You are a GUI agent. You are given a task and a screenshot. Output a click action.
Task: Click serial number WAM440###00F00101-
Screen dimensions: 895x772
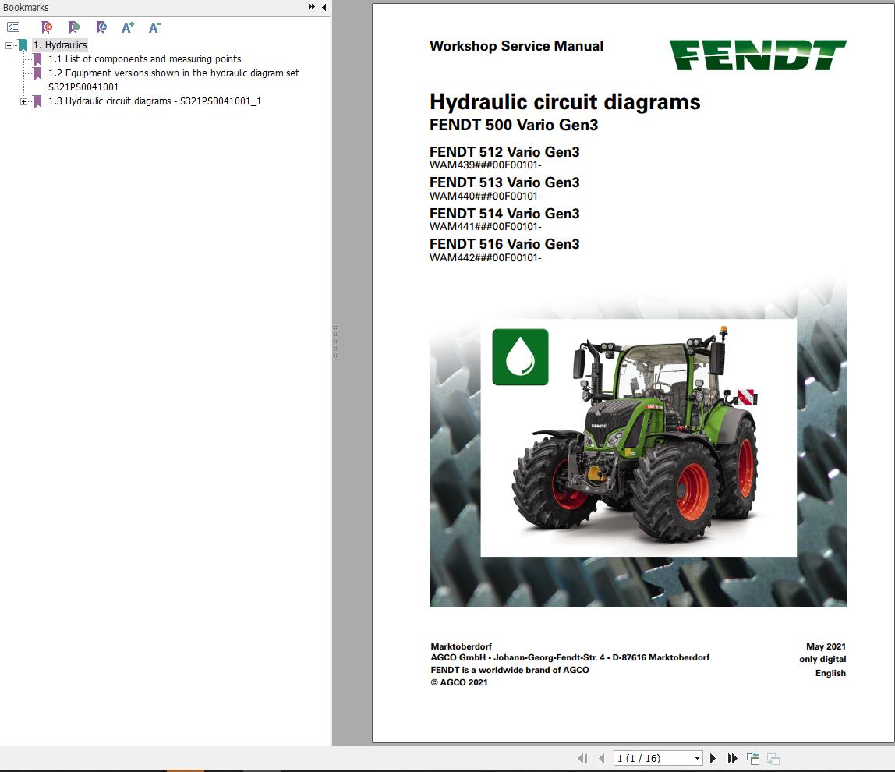click(485, 196)
